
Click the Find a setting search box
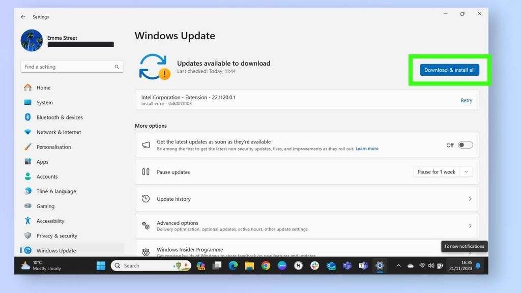tap(71, 67)
